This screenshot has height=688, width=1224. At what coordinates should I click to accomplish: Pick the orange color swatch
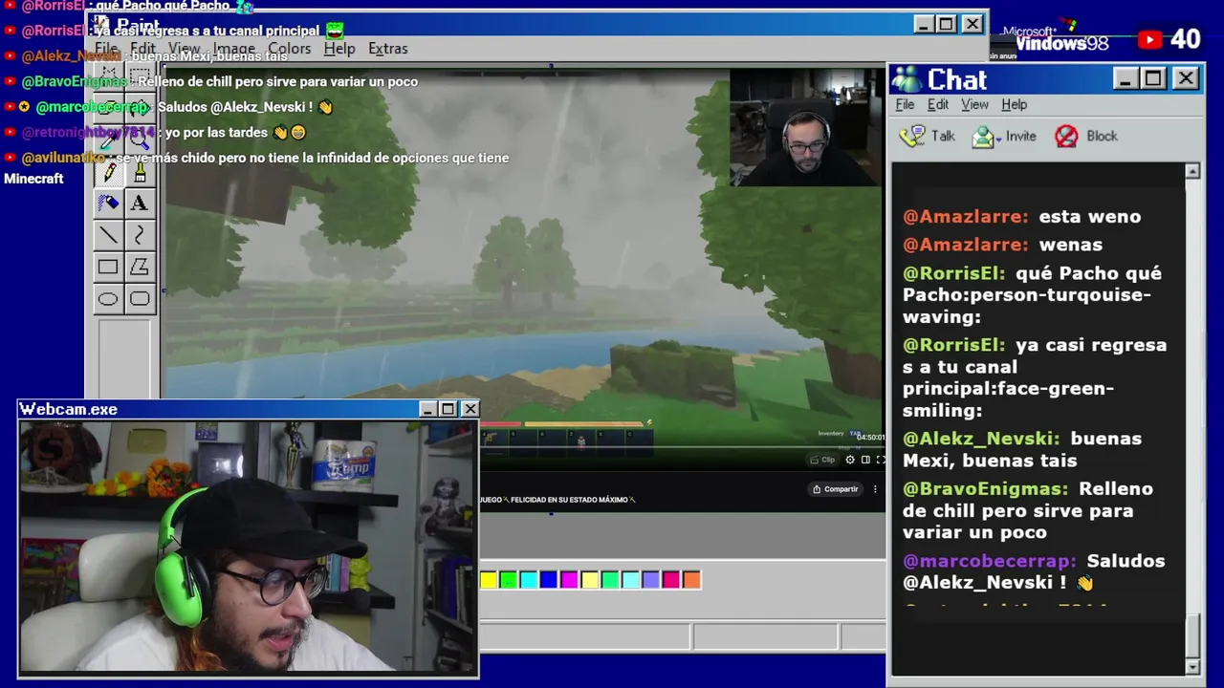click(691, 579)
